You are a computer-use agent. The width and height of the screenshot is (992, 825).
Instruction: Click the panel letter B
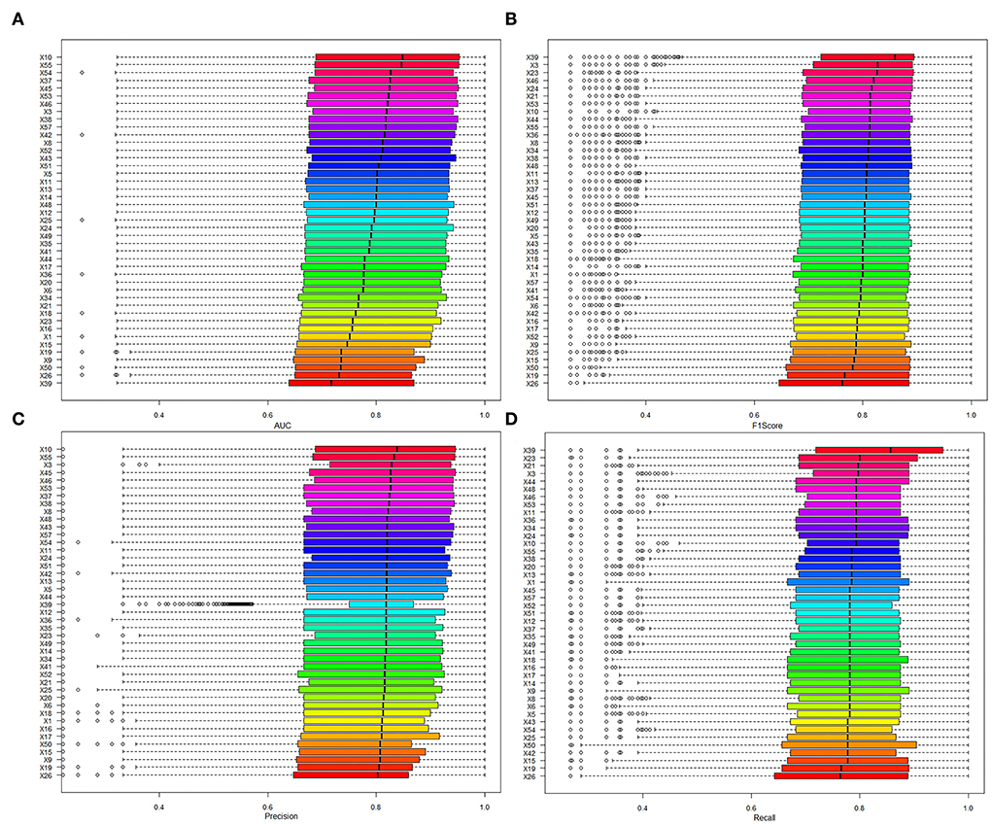(510, 19)
